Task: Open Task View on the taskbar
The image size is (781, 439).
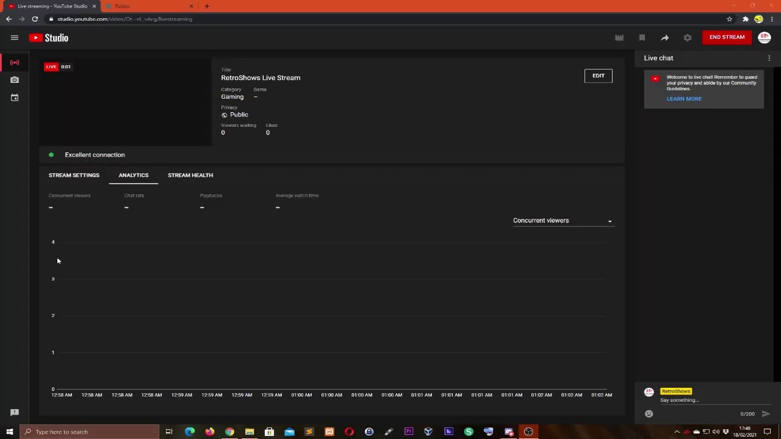Action: (169, 432)
